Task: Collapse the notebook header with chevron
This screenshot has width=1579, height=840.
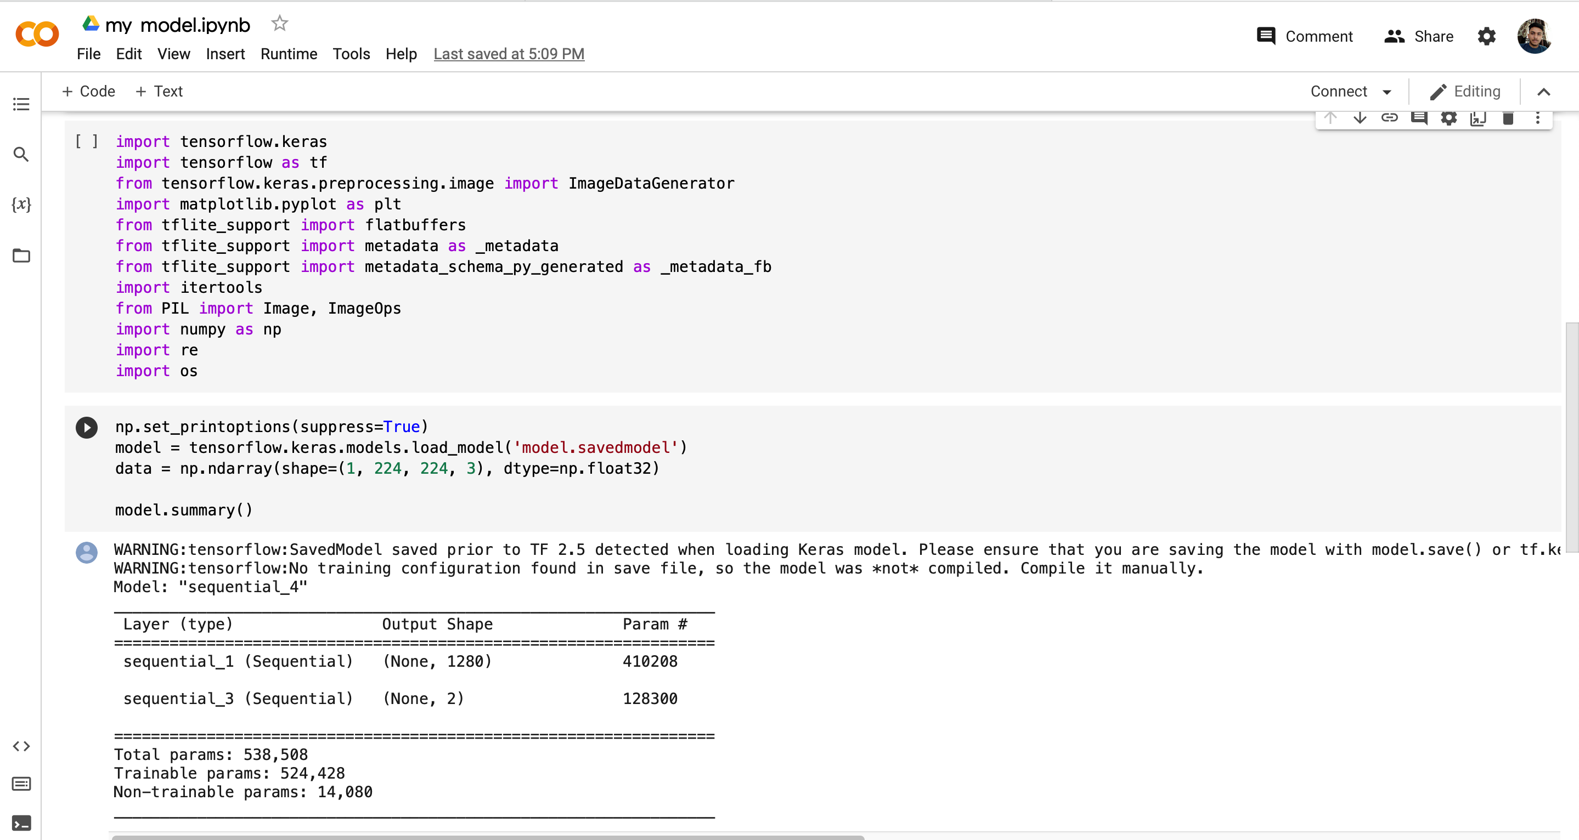Action: [x=1544, y=91]
